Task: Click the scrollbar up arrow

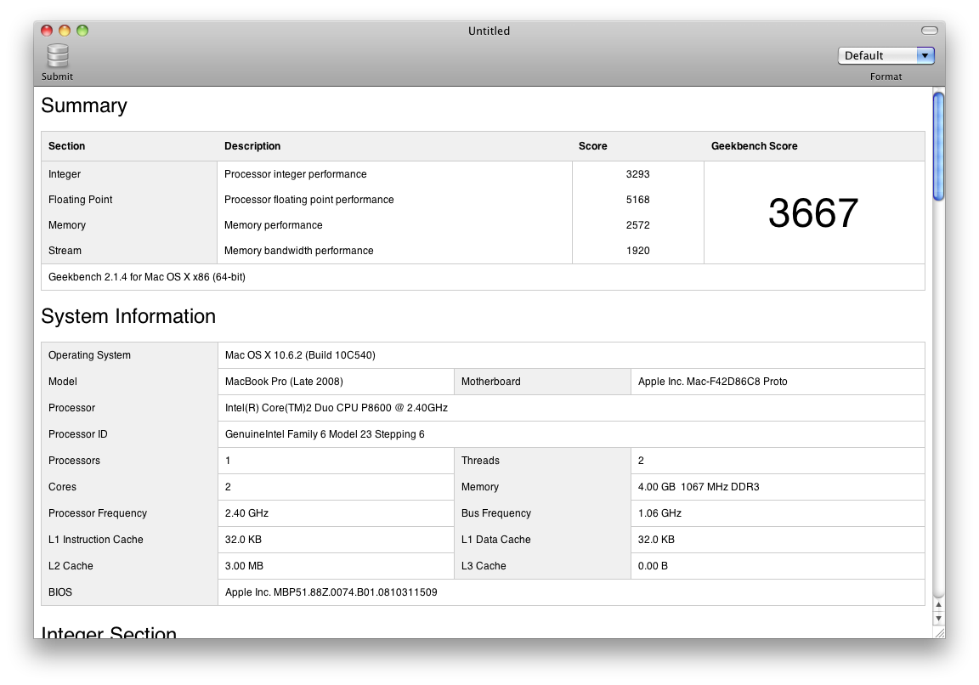Action: (x=938, y=604)
